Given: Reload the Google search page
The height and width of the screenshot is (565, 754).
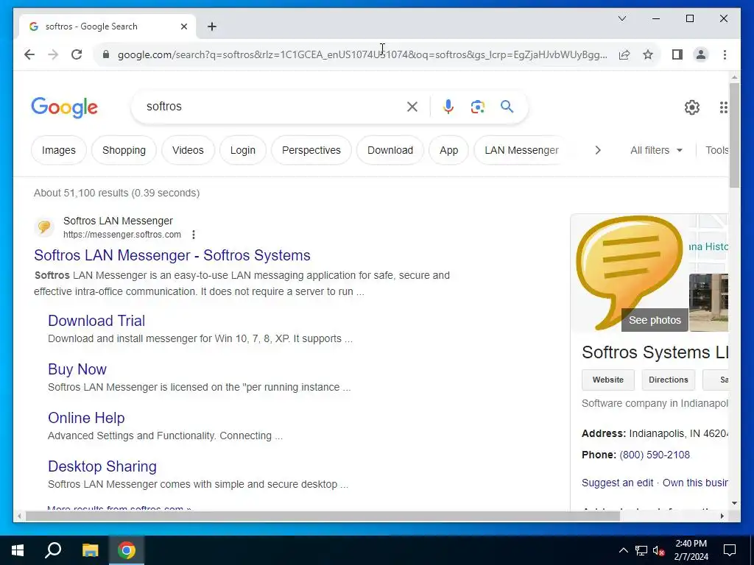Looking at the screenshot, I should [77, 54].
